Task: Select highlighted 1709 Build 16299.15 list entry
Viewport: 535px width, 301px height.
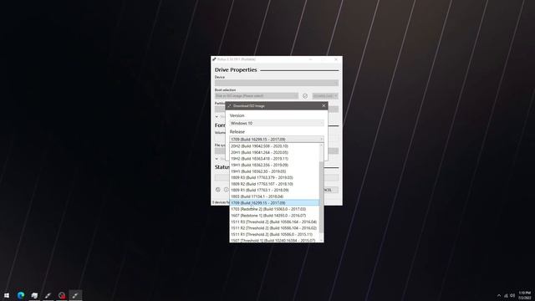Action: [274, 202]
